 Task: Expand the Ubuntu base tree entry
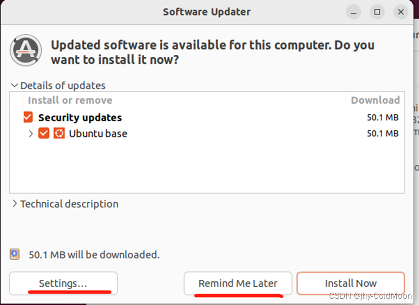pyautogui.click(x=31, y=133)
